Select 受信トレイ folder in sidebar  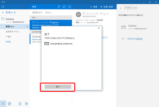pyautogui.click(x=15, y=27)
